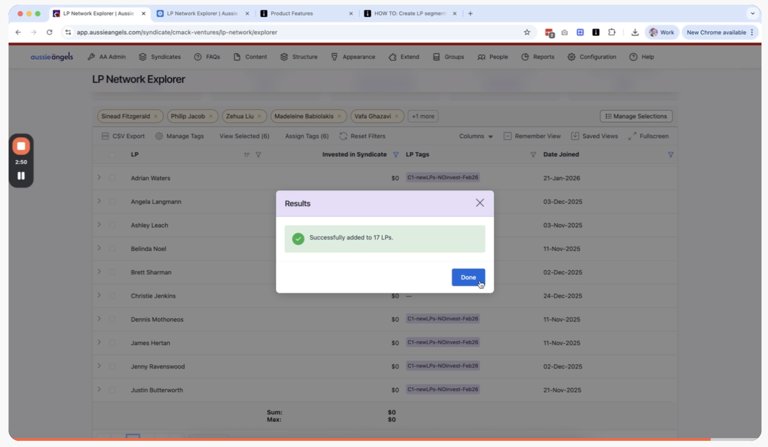The height and width of the screenshot is (447, 768).
Task: Remove Zehua Liu selection chip
Action: coord(260,116)
